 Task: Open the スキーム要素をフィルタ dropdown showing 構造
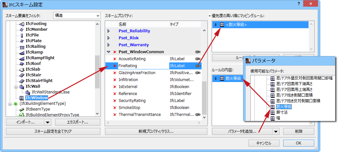[77, 16]
